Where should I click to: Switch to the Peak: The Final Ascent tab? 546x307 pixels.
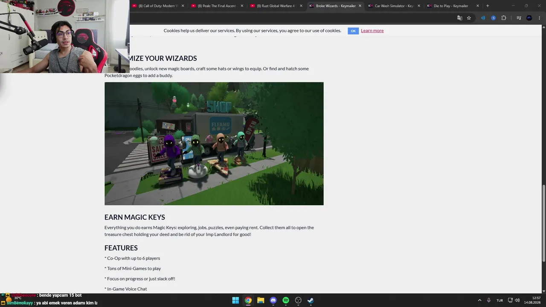(217, 6)
